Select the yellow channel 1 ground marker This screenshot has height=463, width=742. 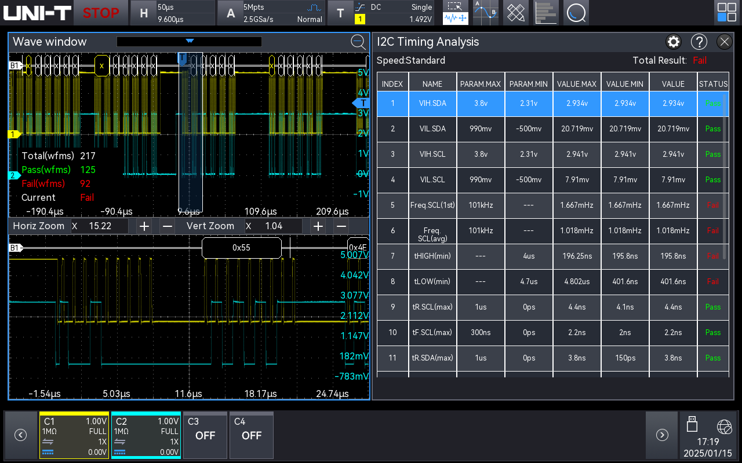click(14, 134)
